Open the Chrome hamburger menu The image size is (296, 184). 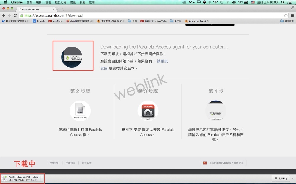pyautogui.click(x=292, y=15)
